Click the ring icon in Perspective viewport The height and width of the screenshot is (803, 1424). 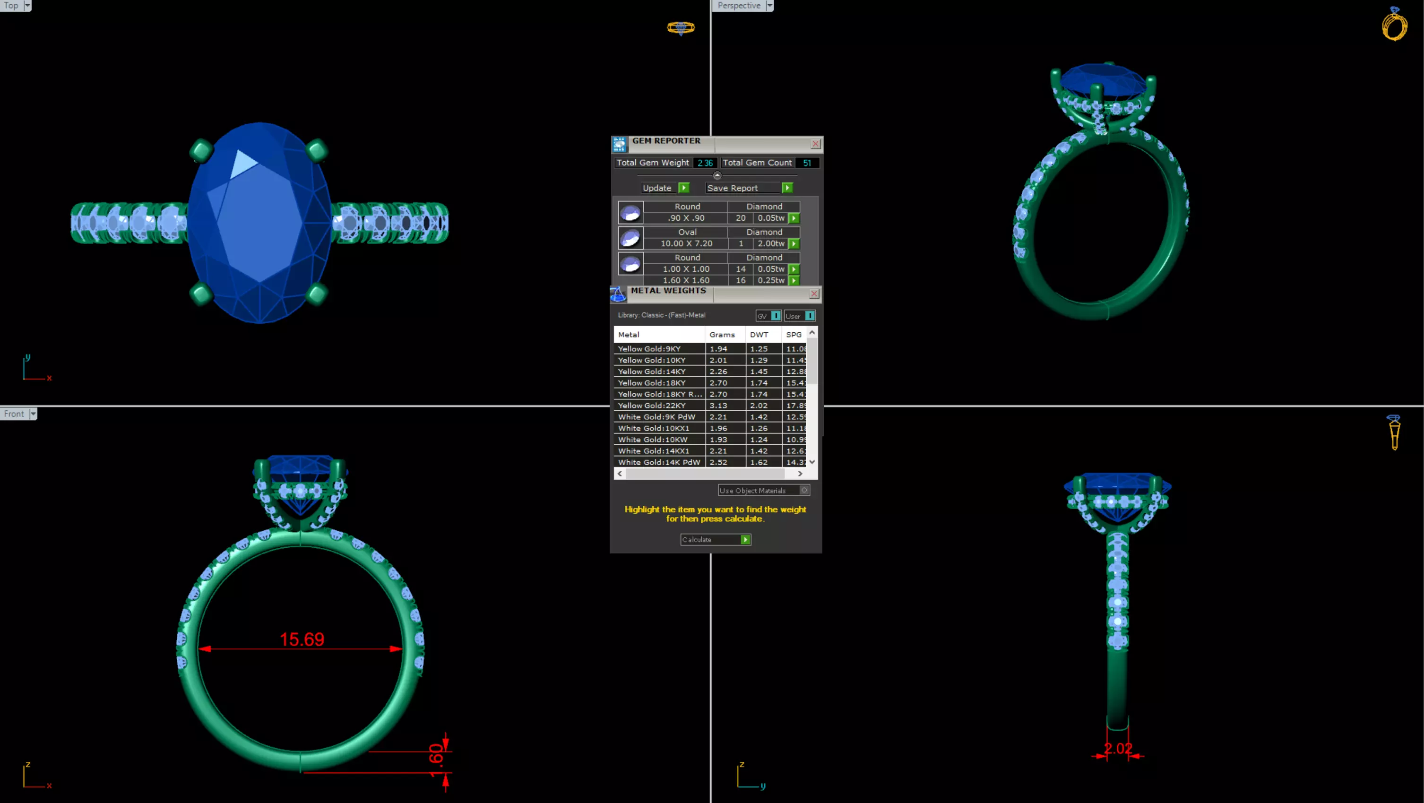click(1394, 24)
